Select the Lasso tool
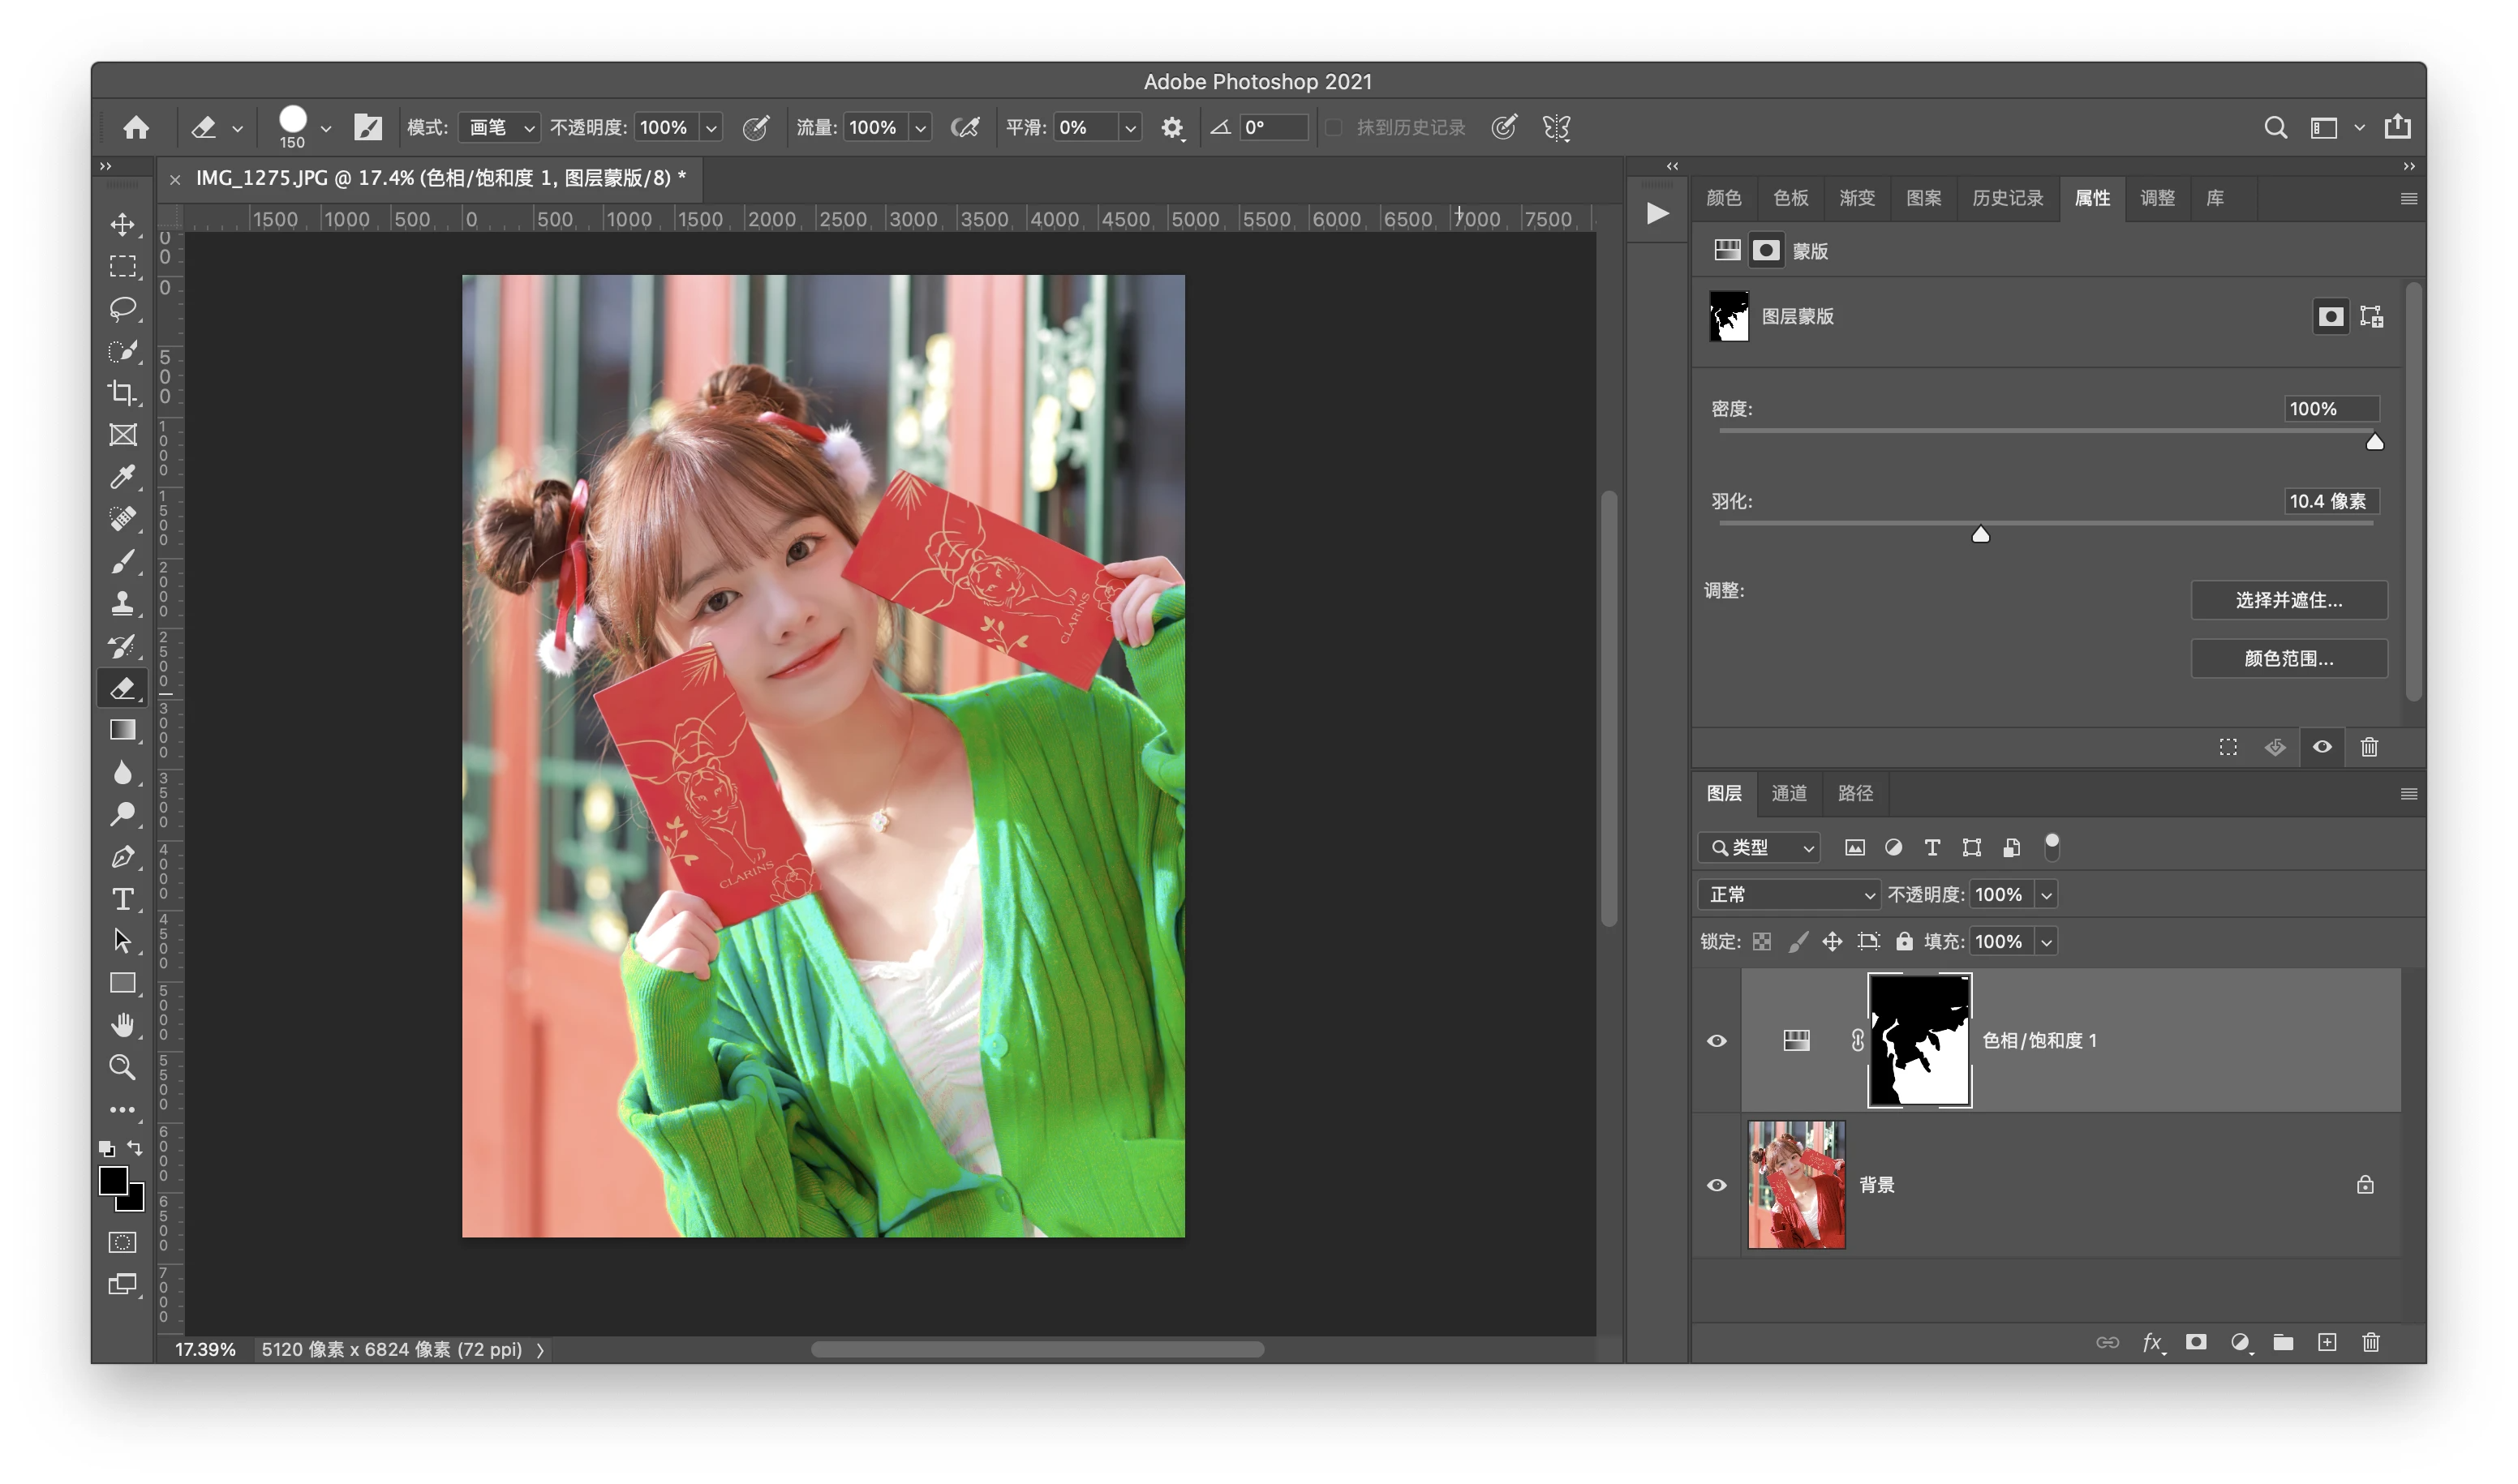This screenshot has height=1484, width=2518. [123, 309]
